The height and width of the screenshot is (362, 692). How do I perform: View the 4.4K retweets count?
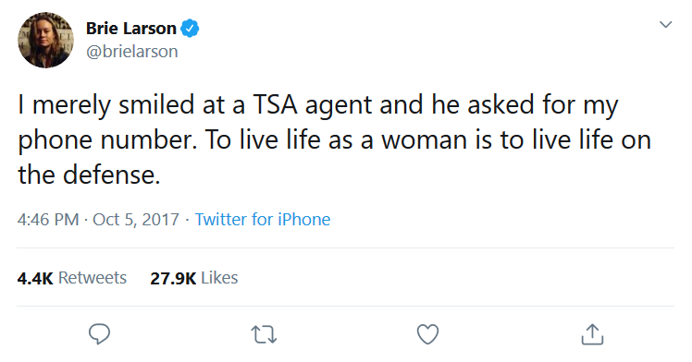point(35,278)
